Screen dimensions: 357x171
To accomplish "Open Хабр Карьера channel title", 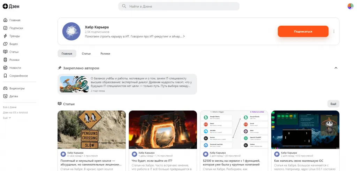I will pos(97,27).
